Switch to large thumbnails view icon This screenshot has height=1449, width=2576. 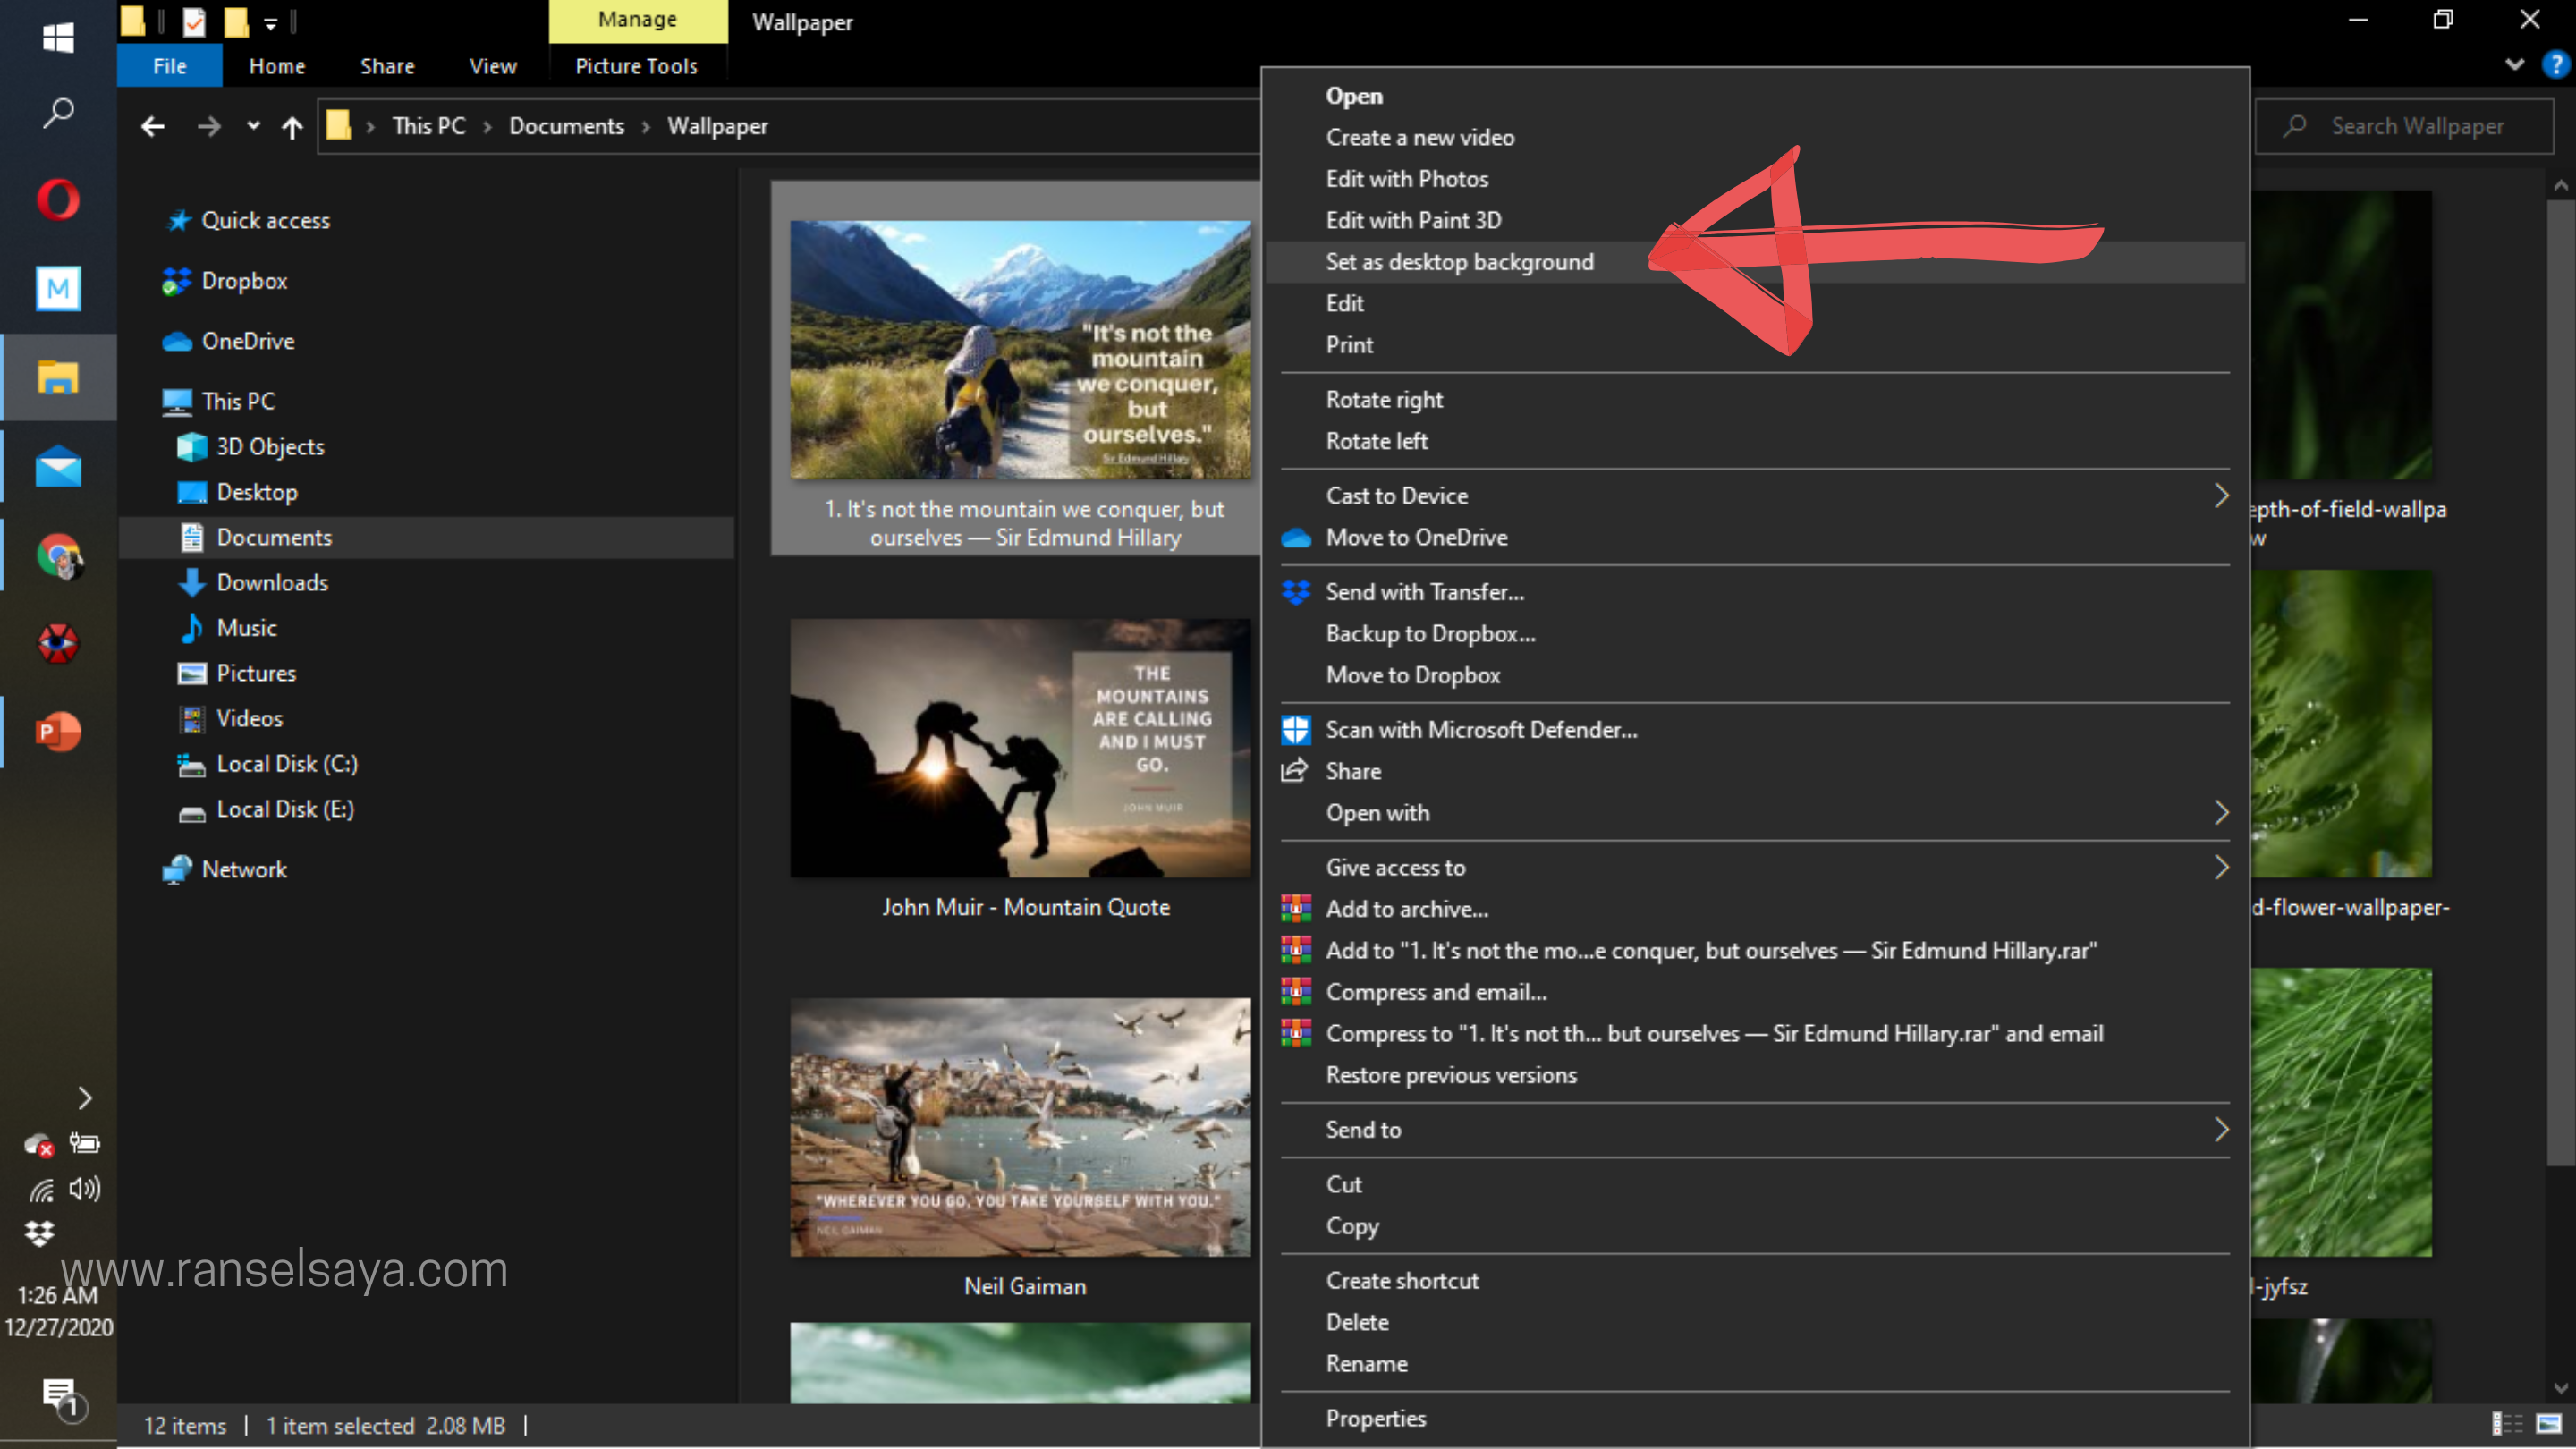coord(2549,1424)
